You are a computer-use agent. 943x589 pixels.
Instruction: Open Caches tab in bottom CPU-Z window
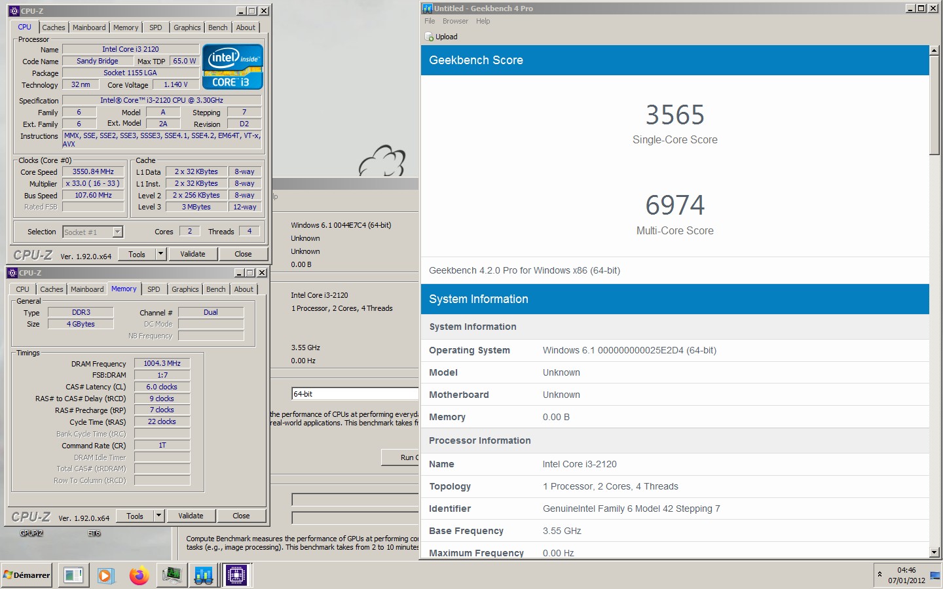point(51,289)
